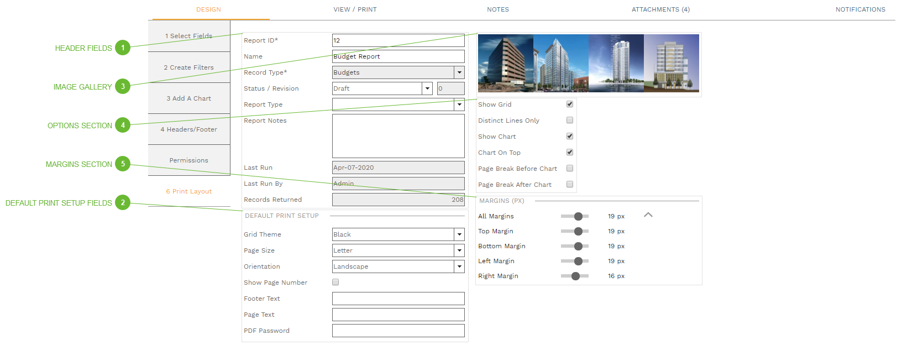Click the Footer Text input field
The width and height of the screenshot is (897, 345).
398,299
